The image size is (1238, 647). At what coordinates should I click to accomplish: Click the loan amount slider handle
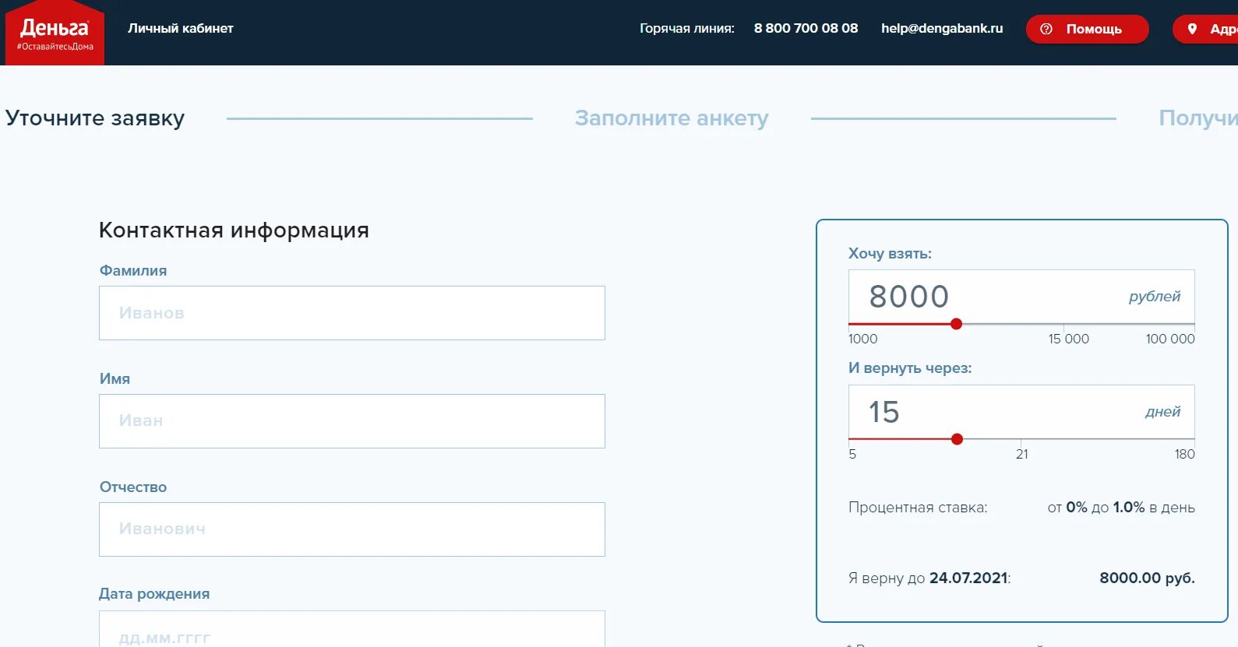(956, 324)
